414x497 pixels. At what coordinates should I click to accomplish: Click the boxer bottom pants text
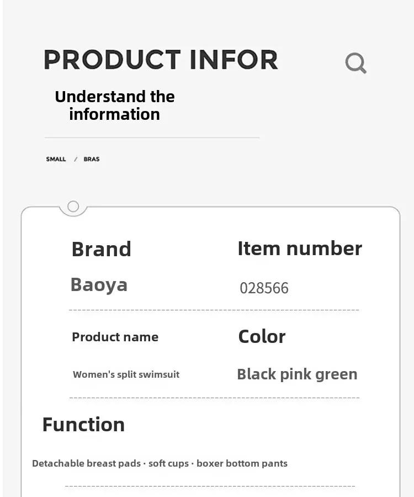(242, 463)
